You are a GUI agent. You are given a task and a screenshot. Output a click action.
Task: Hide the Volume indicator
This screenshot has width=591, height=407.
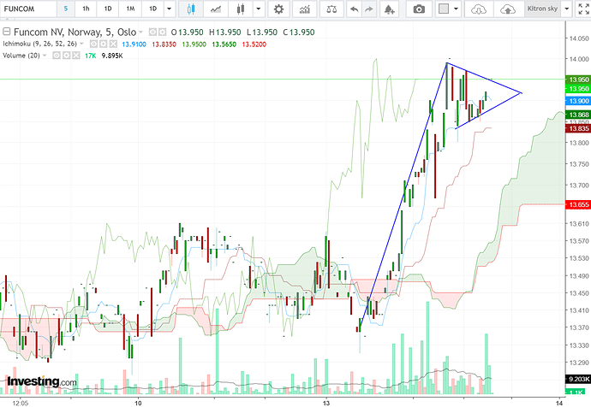click(x=57, y=56)
